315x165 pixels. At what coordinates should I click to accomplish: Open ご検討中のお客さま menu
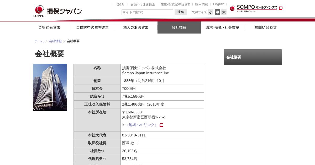click(x=92, y=27)
